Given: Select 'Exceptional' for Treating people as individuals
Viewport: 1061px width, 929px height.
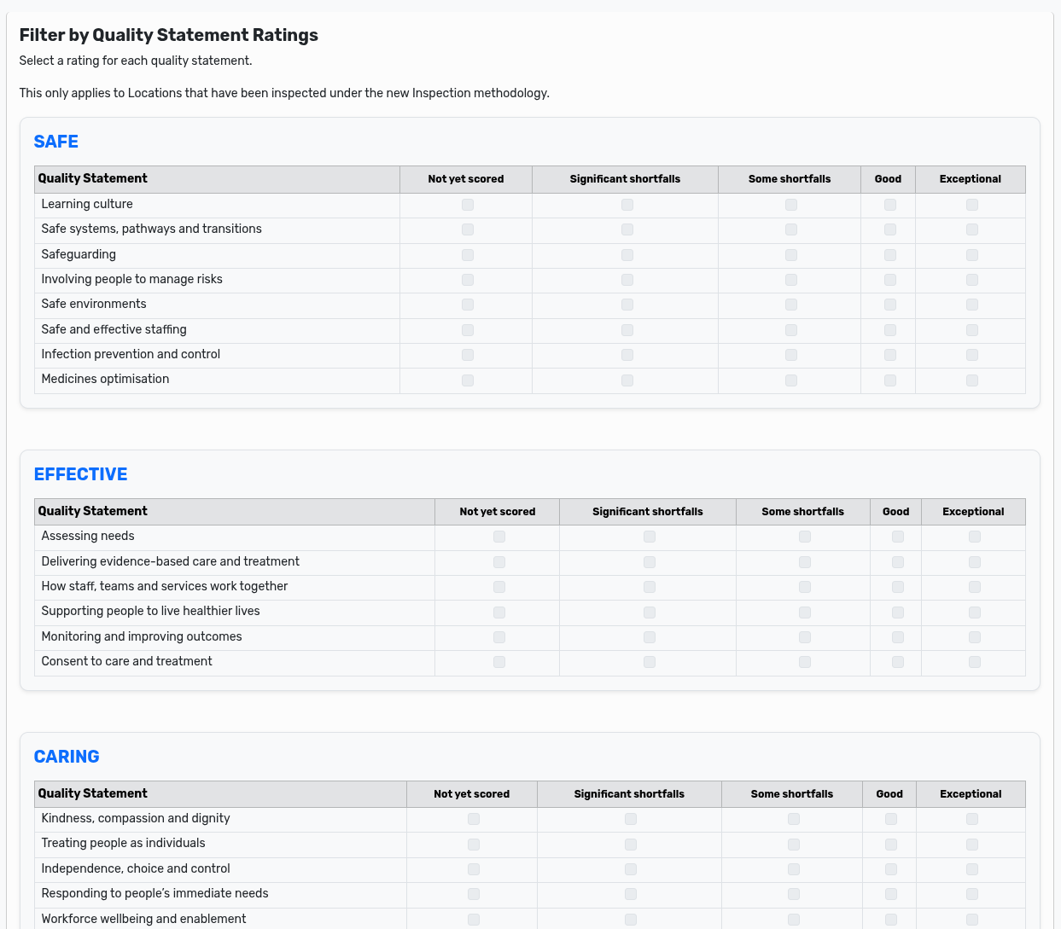Looking at the screenshot, I should click(x=971, y=844).
